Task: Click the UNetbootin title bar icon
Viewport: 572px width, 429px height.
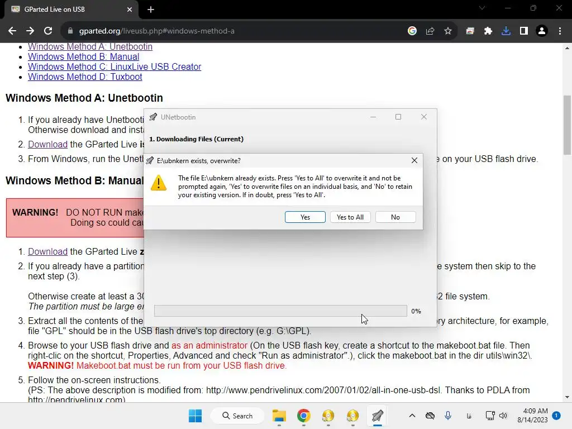Action: pyautogui.click(x=153, y=117)
